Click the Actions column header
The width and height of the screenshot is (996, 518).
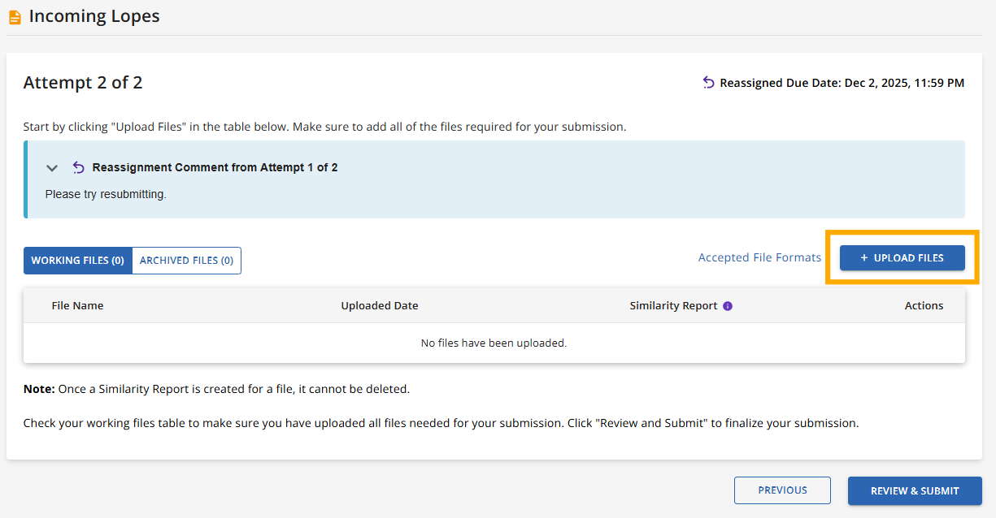pyautogui.click(x=924, y=306)
